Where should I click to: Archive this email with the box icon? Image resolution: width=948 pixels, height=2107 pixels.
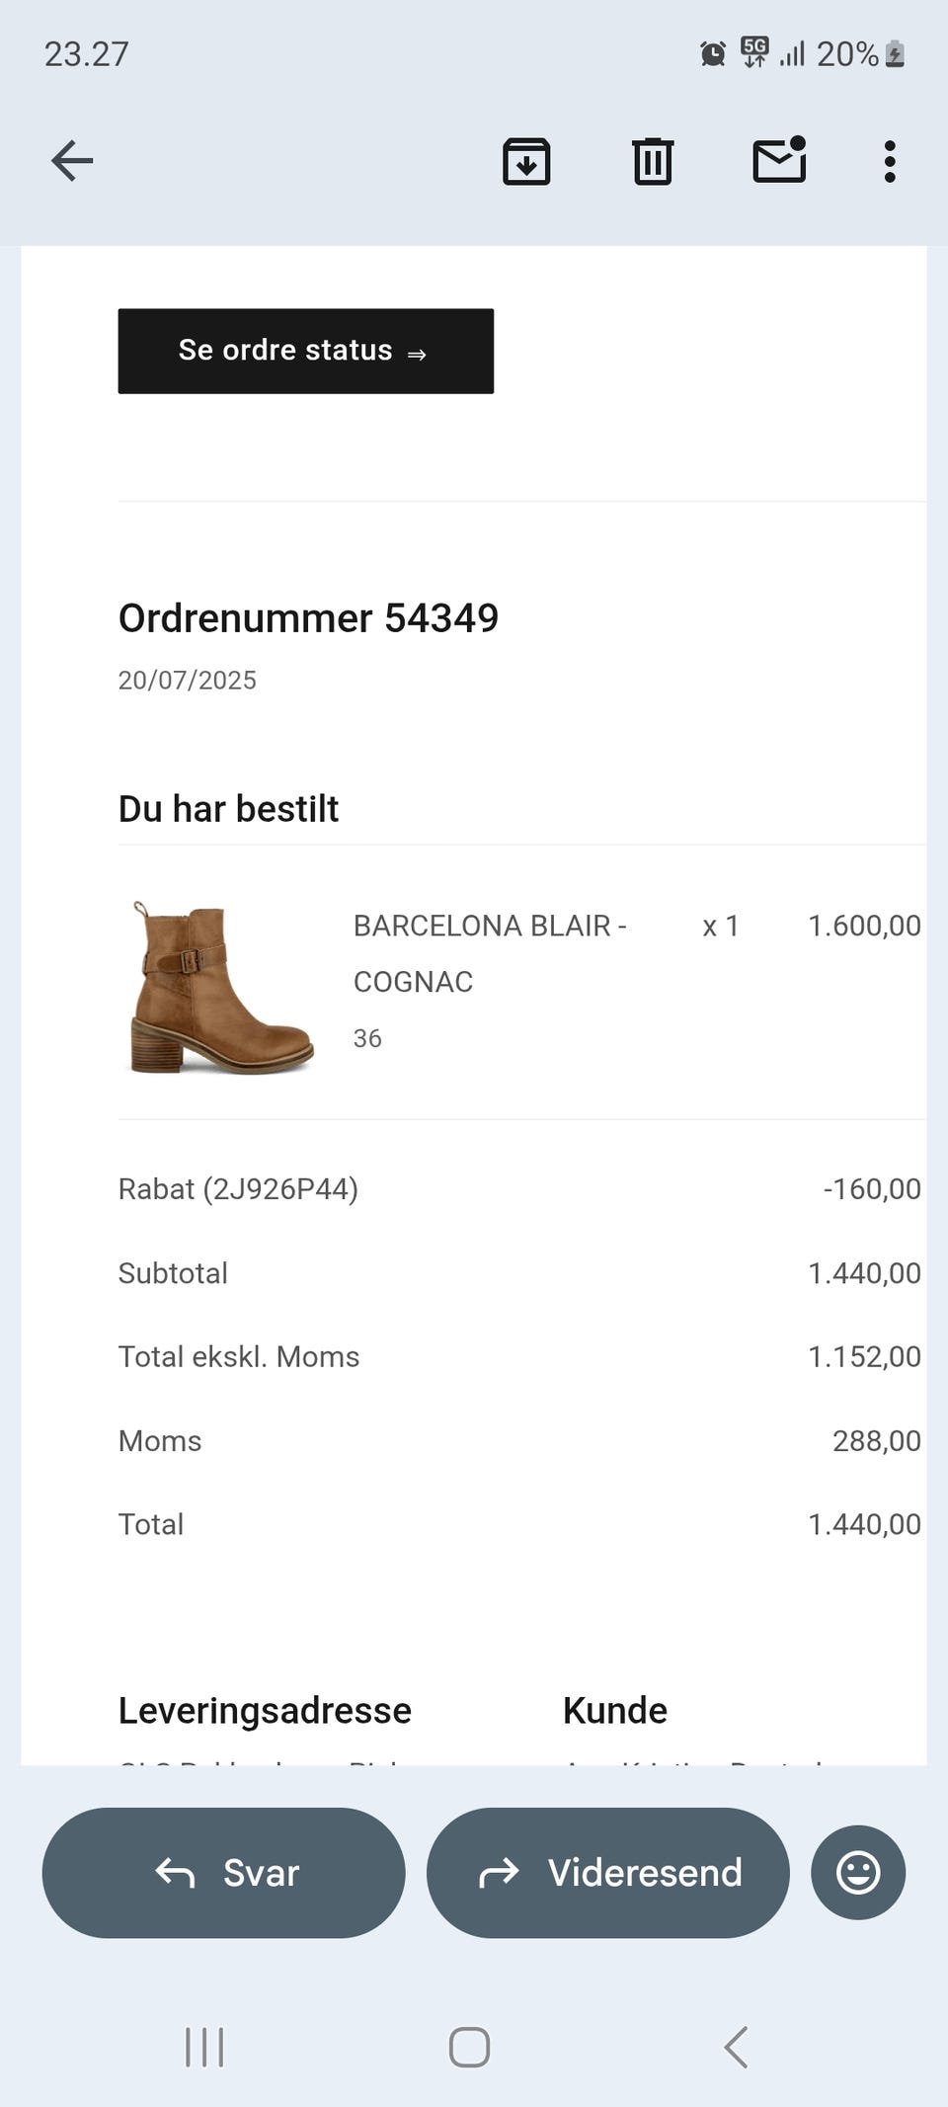[x=526, y=161]
